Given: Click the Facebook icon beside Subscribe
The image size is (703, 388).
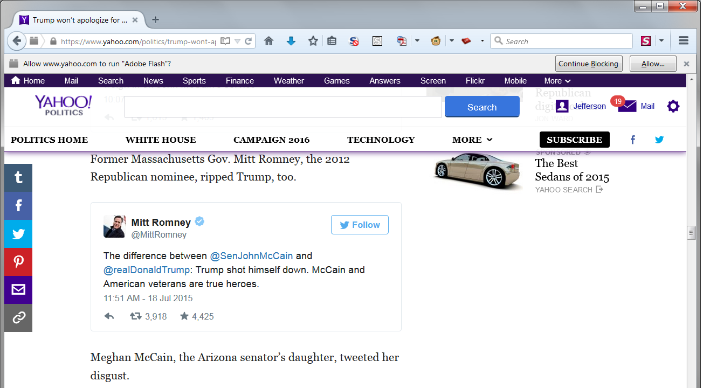Looking at the screenshot, I should pyautogui.click(x=633, y=140).
